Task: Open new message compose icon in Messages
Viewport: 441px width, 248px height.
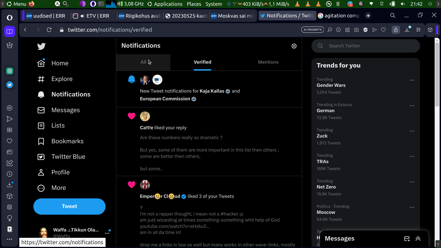Action: 407,239
